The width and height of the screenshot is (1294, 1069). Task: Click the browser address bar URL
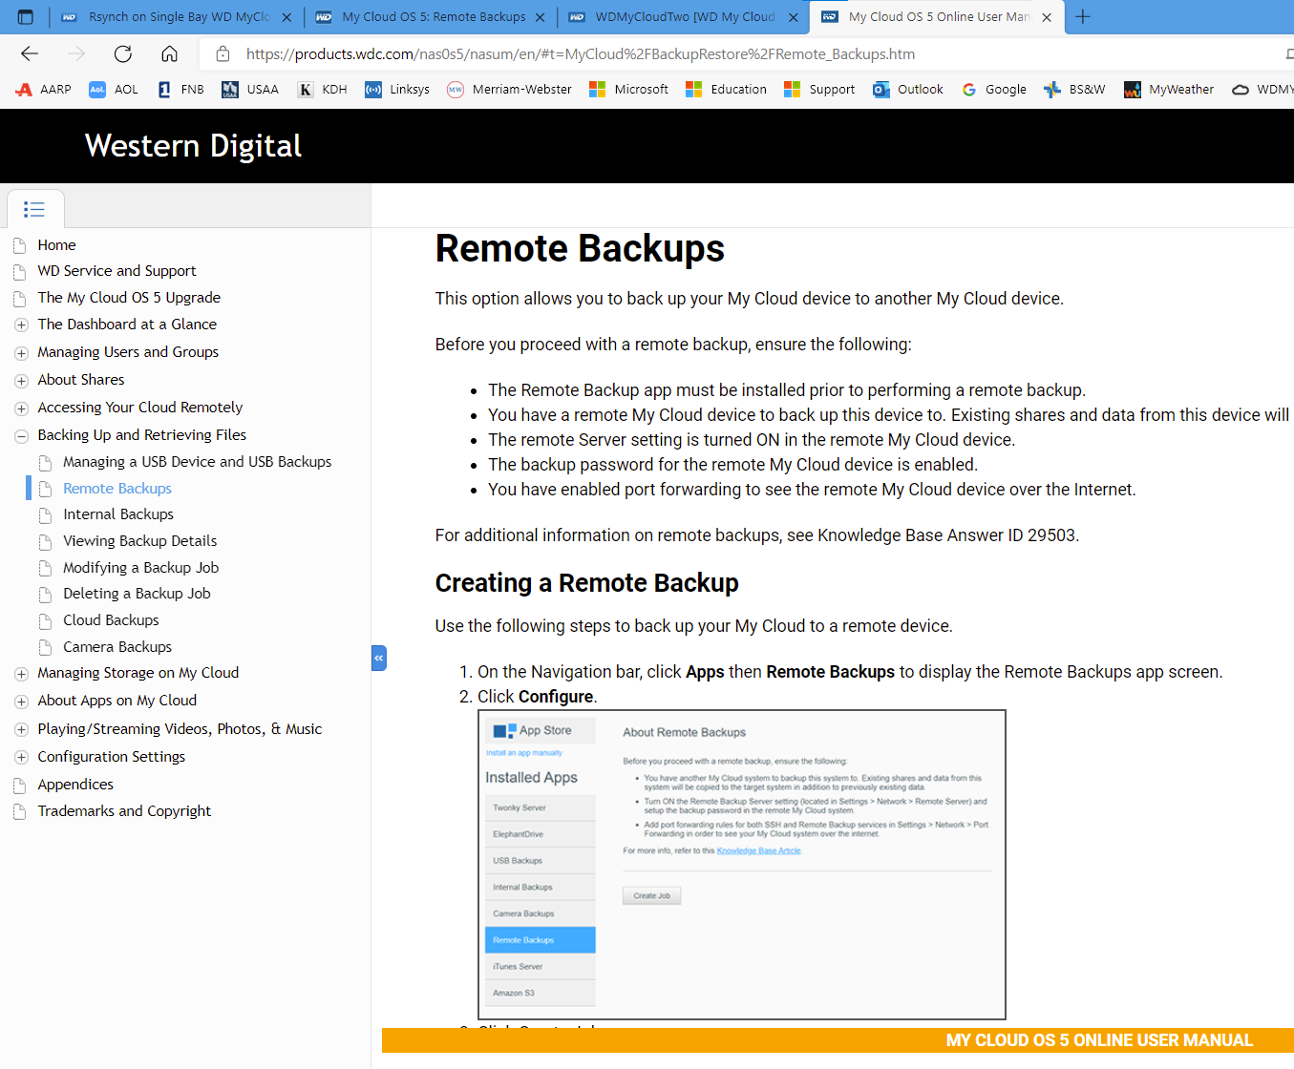click(581, 54)
